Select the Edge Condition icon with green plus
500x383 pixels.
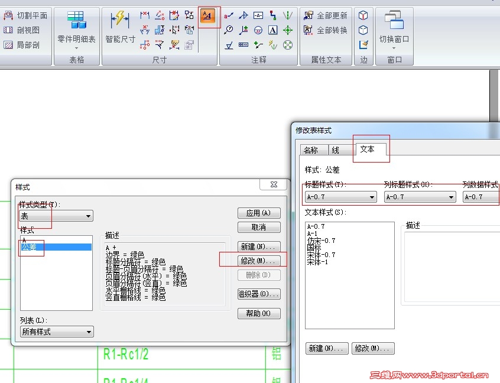(x=243, y=30)
